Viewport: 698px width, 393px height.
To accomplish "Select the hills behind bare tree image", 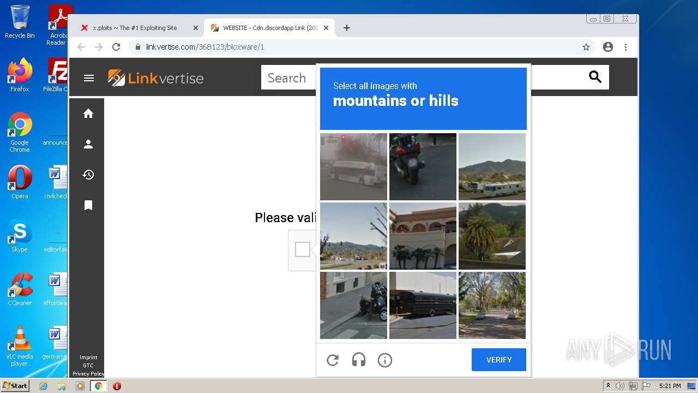I will click(x=353, y=236).
